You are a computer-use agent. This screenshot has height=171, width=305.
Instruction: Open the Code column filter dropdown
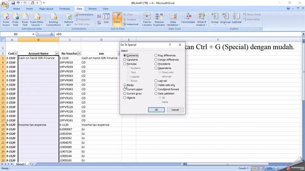16,53
